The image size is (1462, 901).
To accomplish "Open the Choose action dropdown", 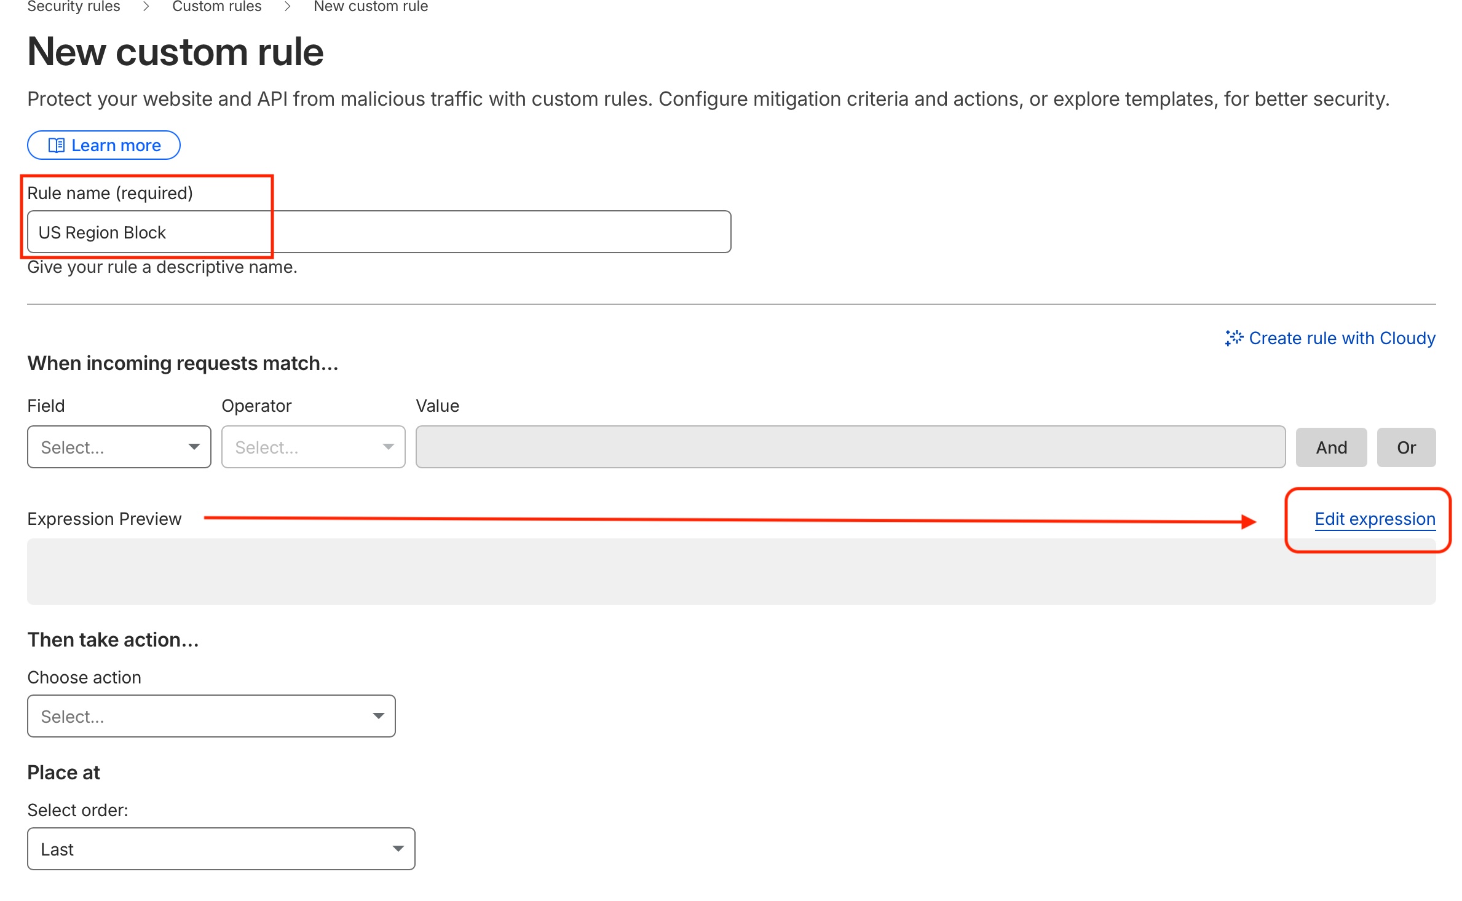I will pos(211,715).
